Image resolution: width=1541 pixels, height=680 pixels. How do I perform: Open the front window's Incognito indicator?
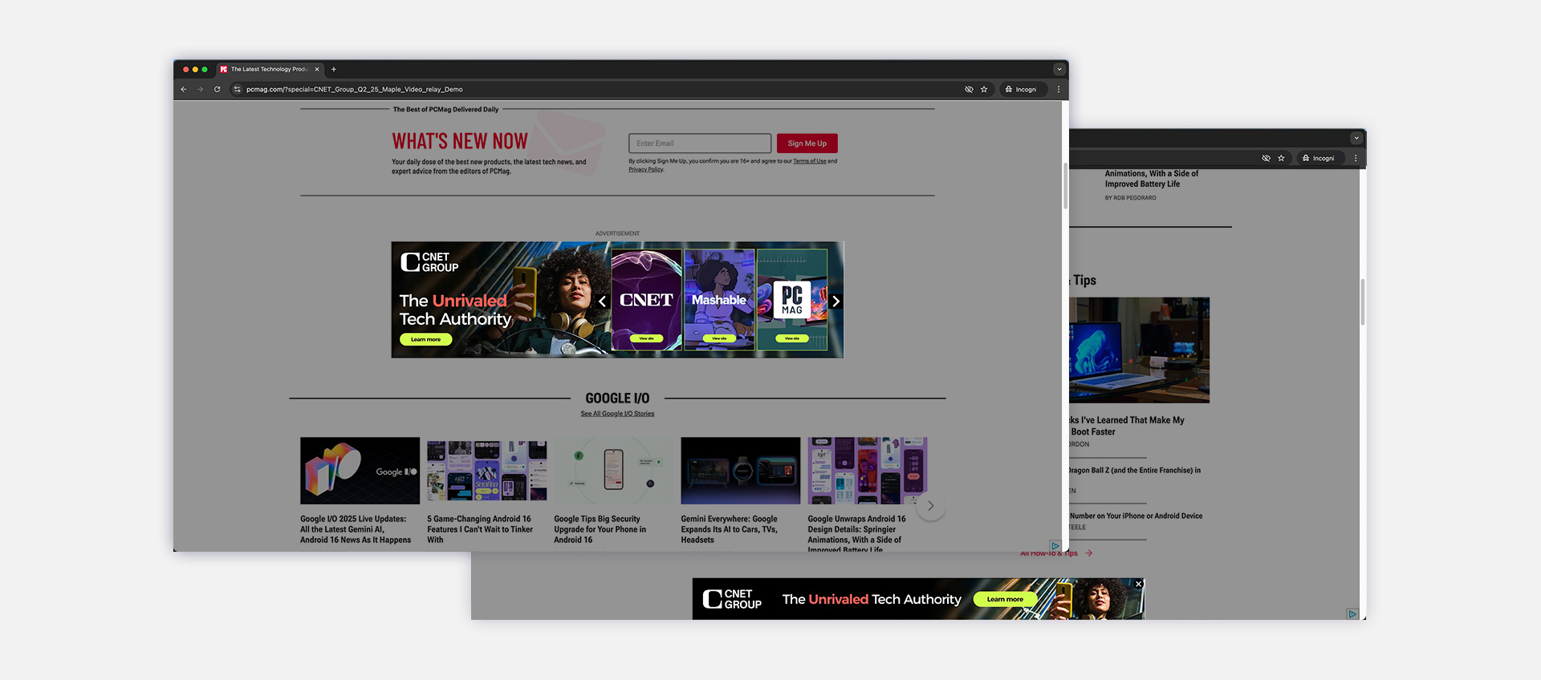(1023, 90)
